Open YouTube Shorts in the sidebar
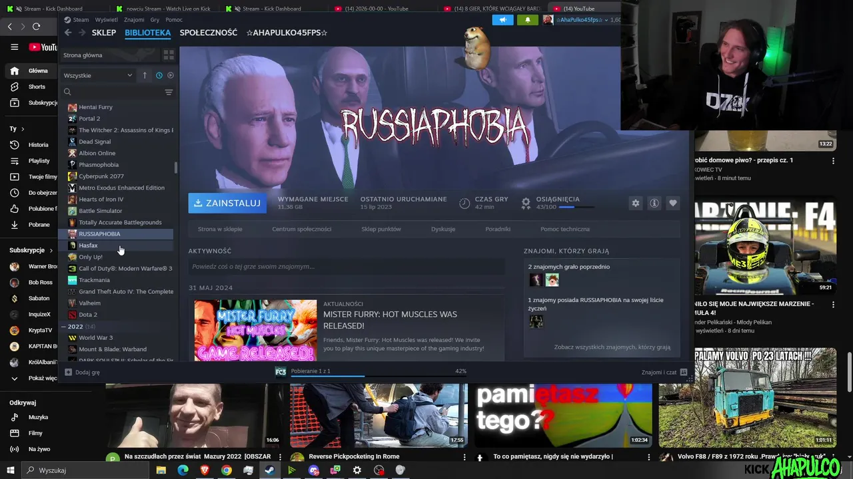 (29, 86)
